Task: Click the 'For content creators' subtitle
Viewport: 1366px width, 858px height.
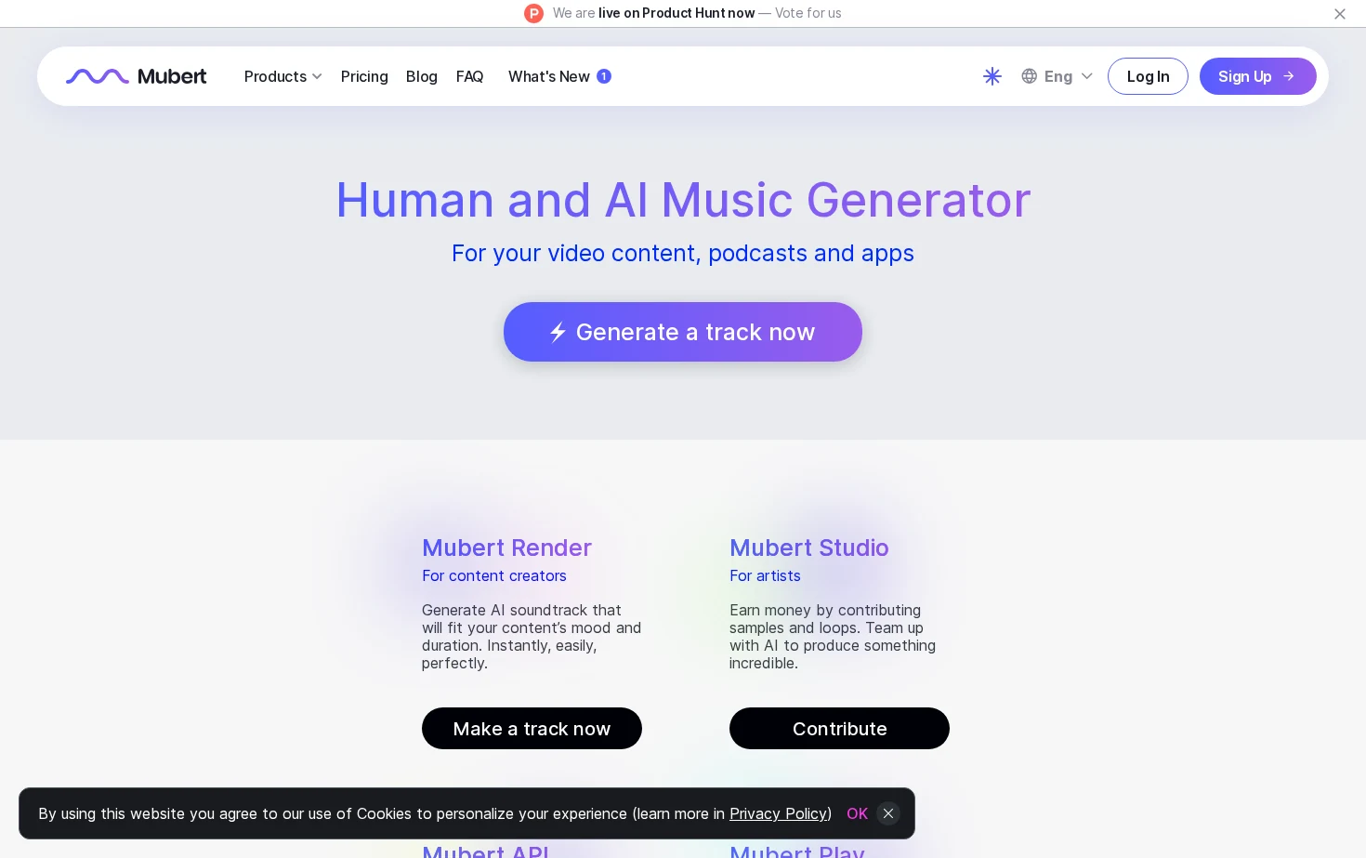Action: click(494, 576)
